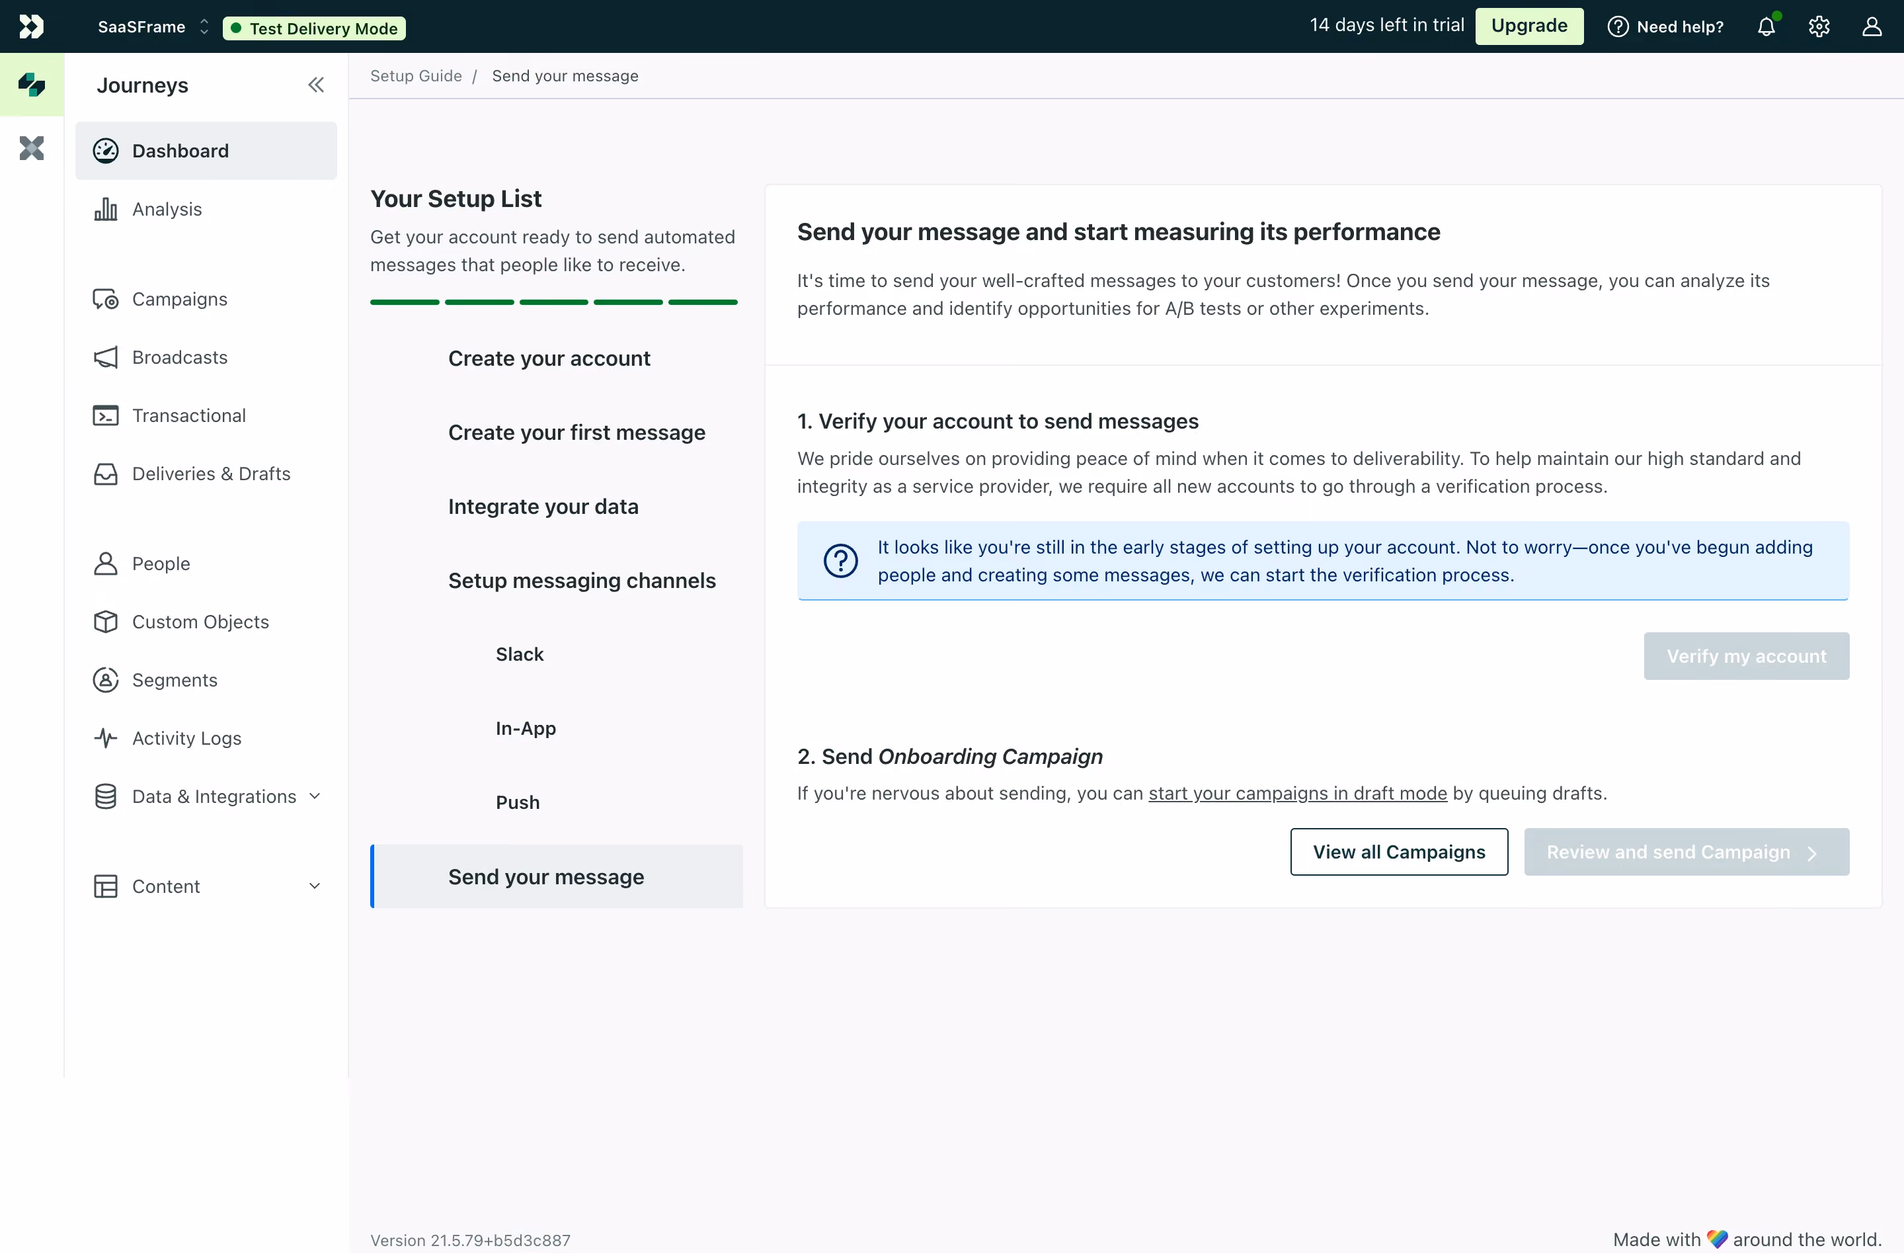Open notifications bell in top bar
This screenshot has height=1254, width=1904.
pyautogui.click(x=1766, y=26)
